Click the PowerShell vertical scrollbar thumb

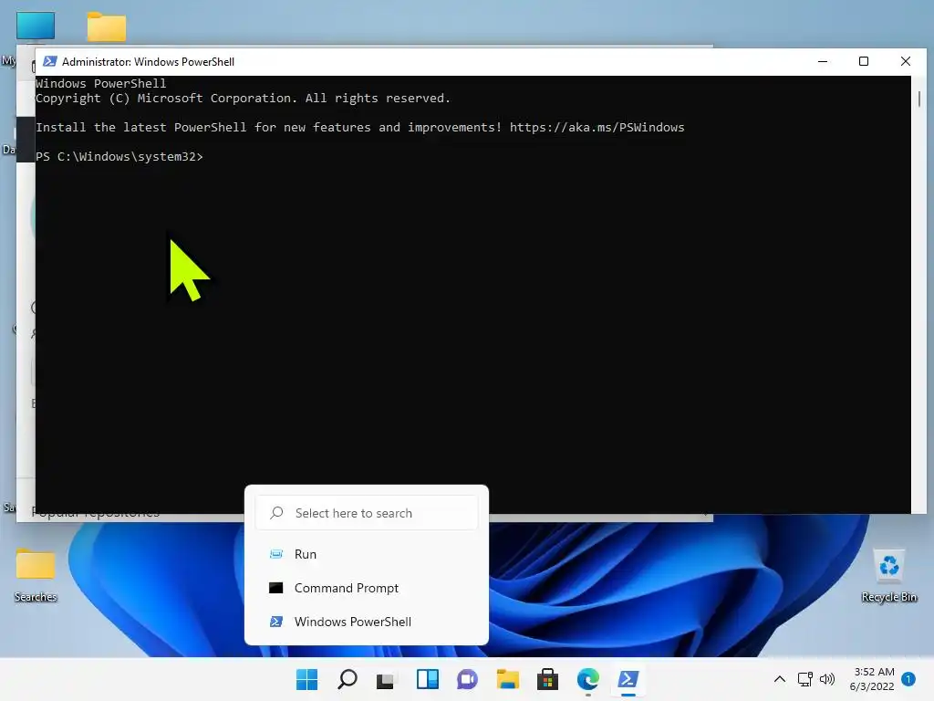point(919,99)
